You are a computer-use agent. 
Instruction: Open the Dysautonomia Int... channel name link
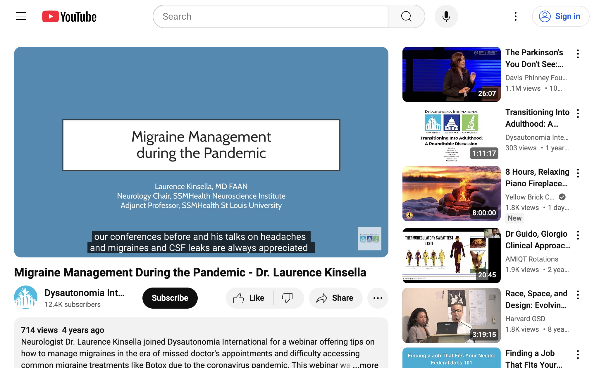click(85, 293)
